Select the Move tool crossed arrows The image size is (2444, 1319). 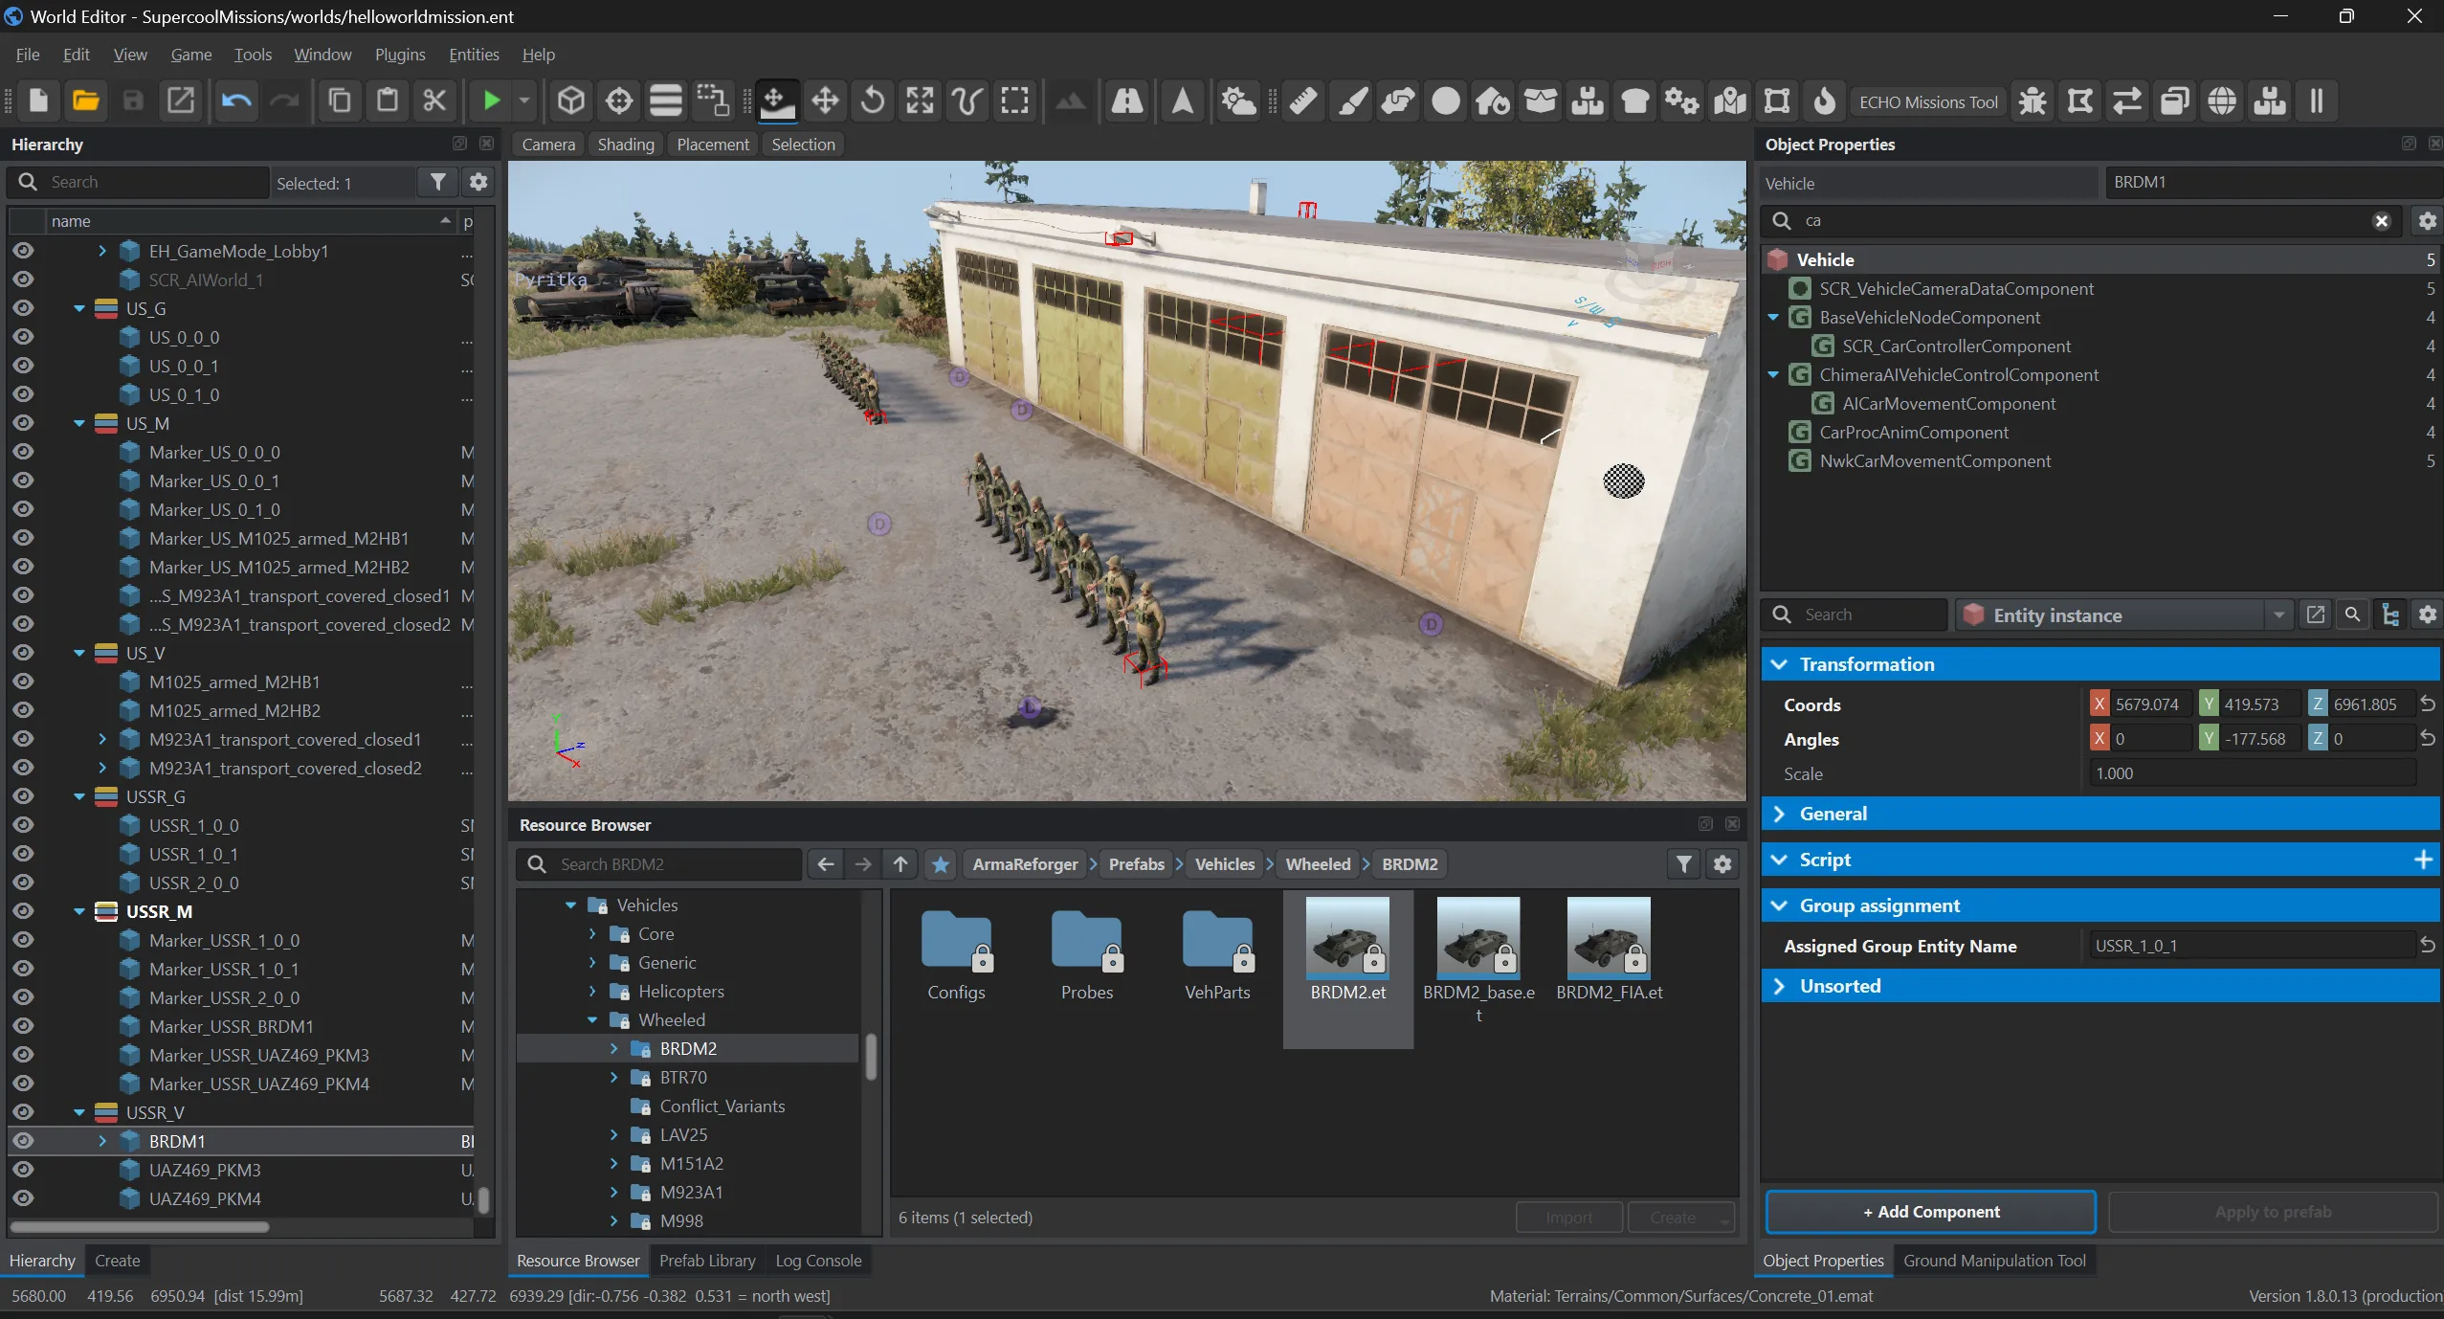tap(825, 101)
